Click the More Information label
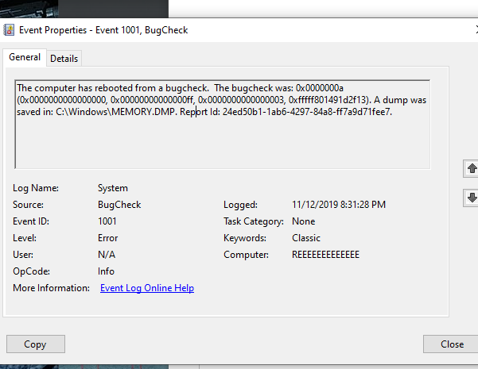 pyautogui.click(x=51, y=288)
